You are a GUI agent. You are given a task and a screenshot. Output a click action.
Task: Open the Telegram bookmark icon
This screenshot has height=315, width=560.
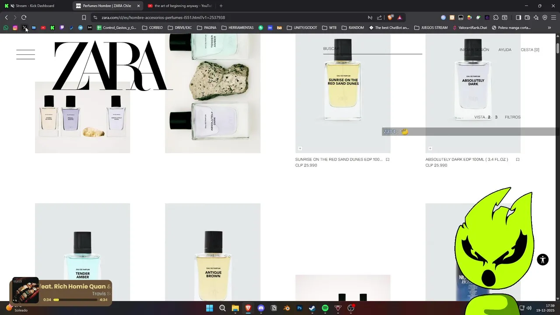(x=80, y=28)
